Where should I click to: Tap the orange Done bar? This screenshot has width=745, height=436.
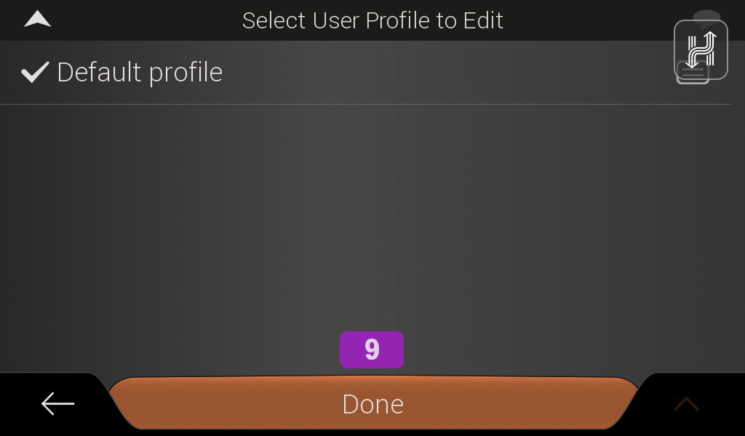373,403
